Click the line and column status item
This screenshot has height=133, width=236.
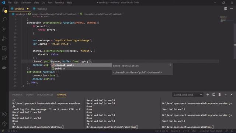pos(162,131)
